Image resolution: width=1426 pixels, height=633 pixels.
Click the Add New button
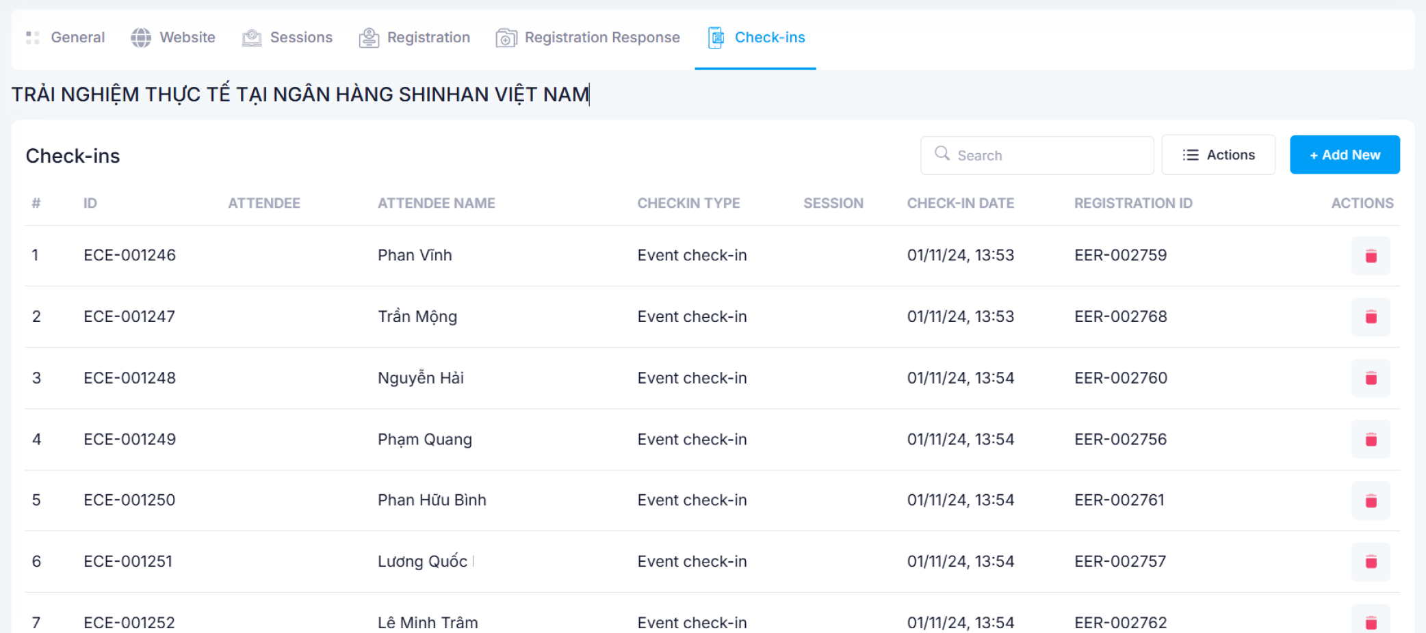click(x=1345, y=155)
